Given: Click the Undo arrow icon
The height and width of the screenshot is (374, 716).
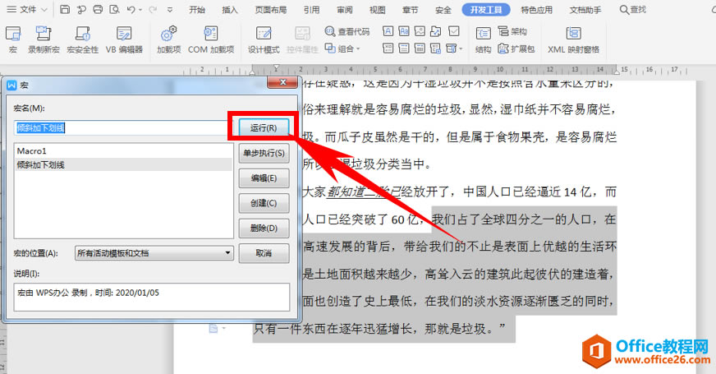Looking at the screenshot, I should (131, 9).
